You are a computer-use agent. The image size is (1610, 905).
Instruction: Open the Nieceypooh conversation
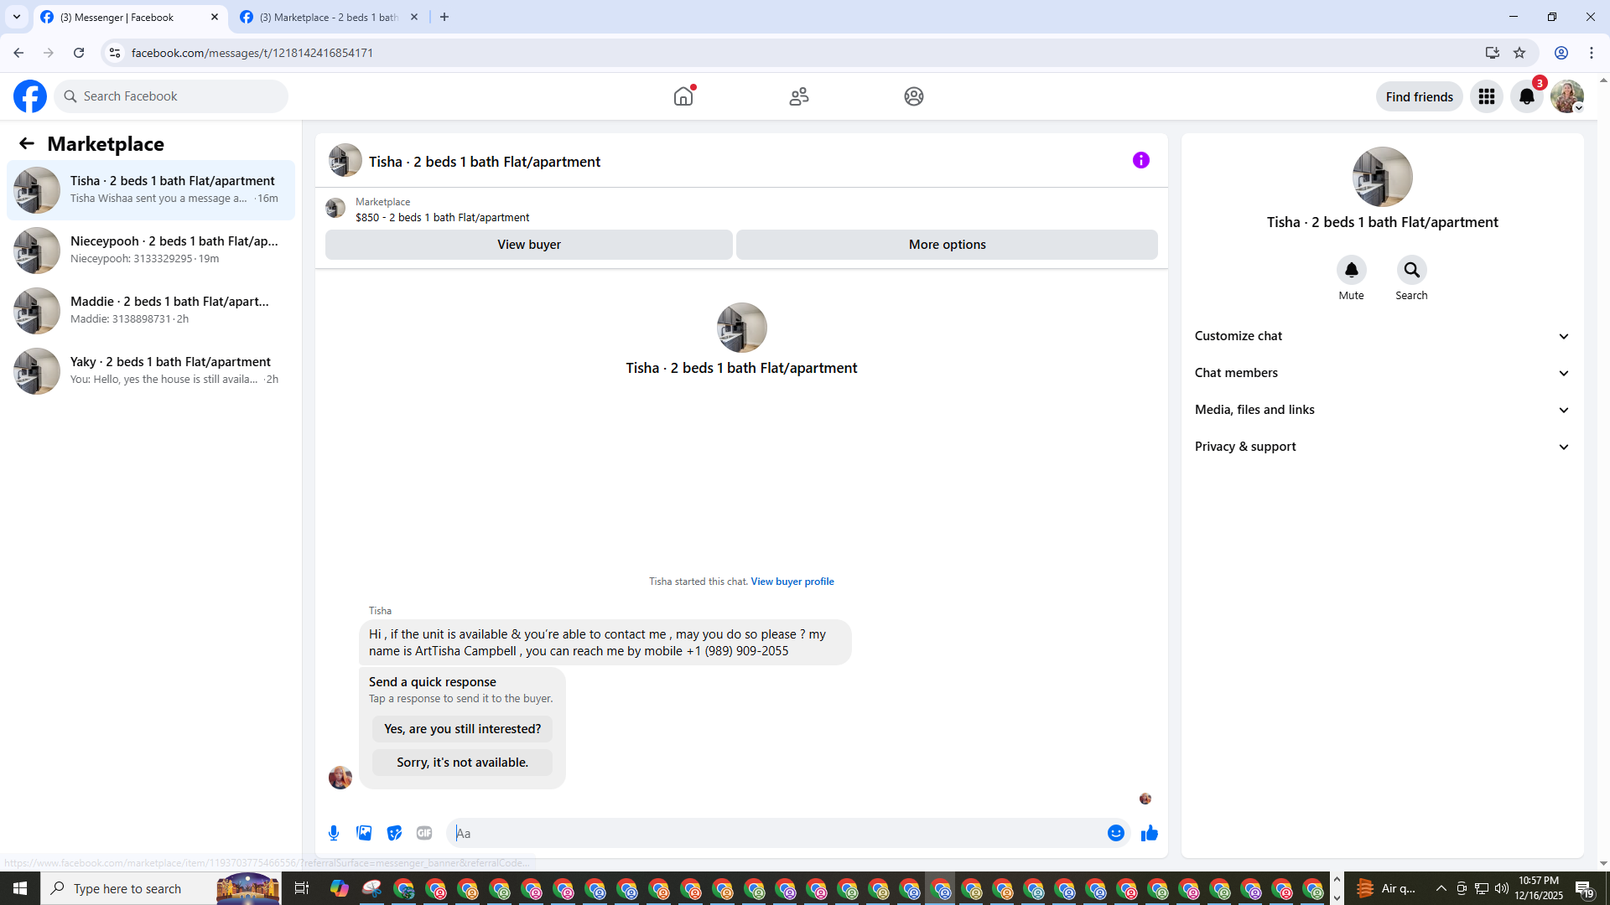(x=151, y=251)
